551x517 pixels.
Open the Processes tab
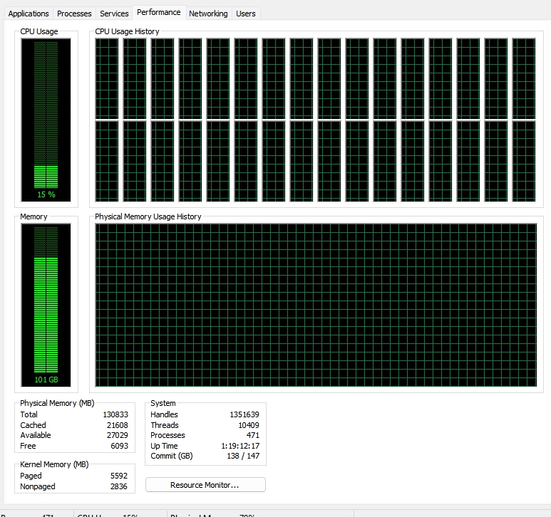coord(74,14)
